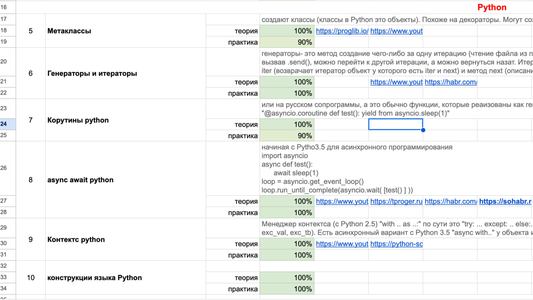Select the 90% практика cell for Корутины python
The height and width of the screenshot is (300, 533).
286,136
